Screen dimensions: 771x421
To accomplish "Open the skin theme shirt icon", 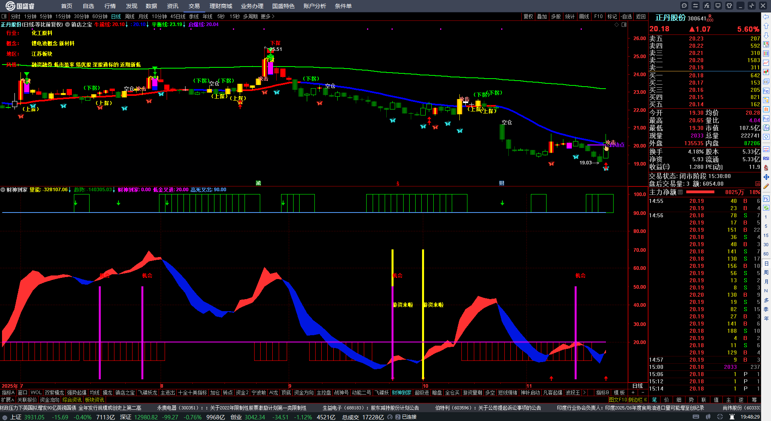I will click(729, 6).
